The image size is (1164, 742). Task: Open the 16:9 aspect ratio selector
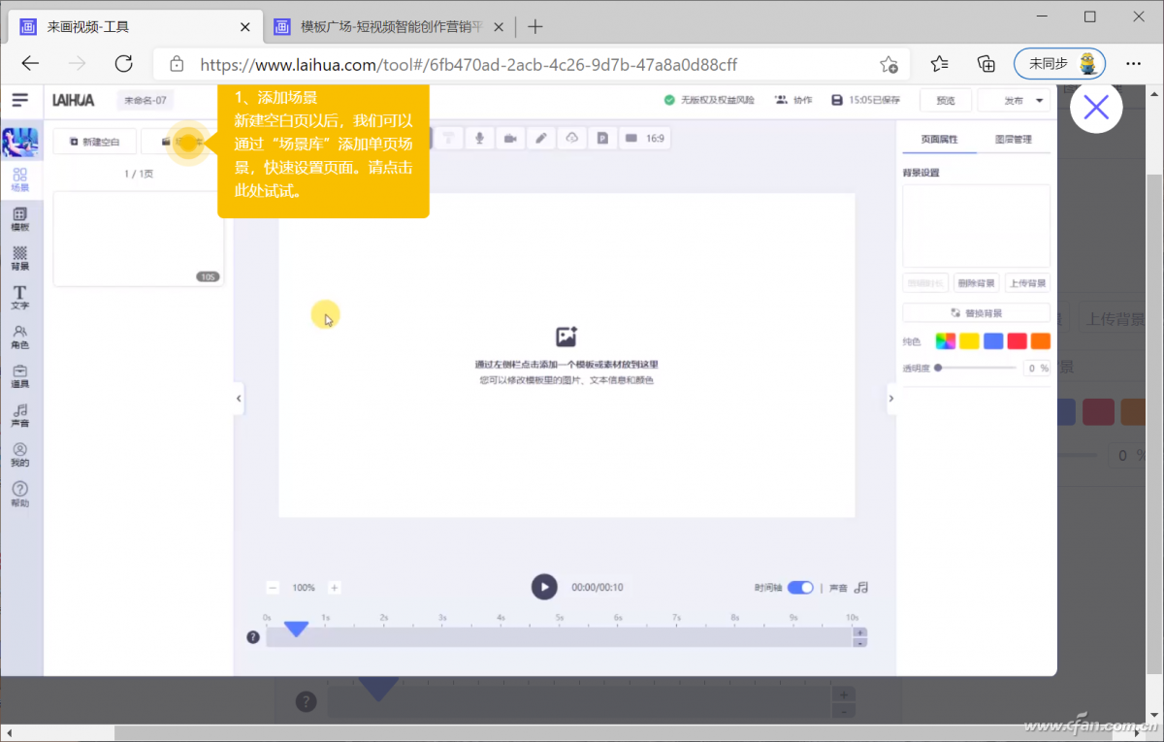tap(645, 139)
